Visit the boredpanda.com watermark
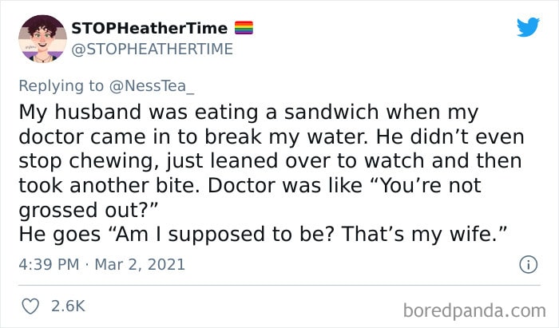Screen dimensions: 559x328 (474, 310)
